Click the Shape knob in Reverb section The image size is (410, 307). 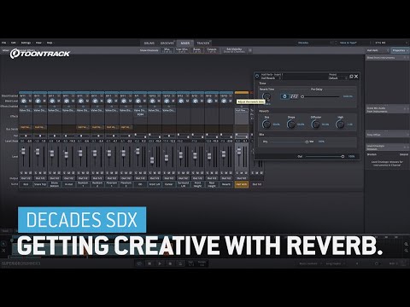291,124
